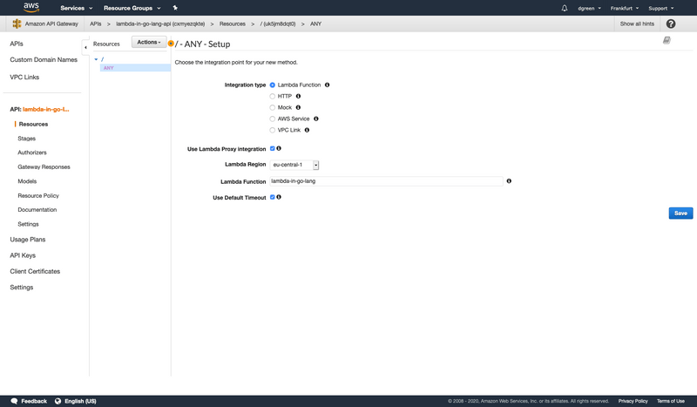
Task: Toggle Use Default Timeout checkbox
Action: coord(273,197)
